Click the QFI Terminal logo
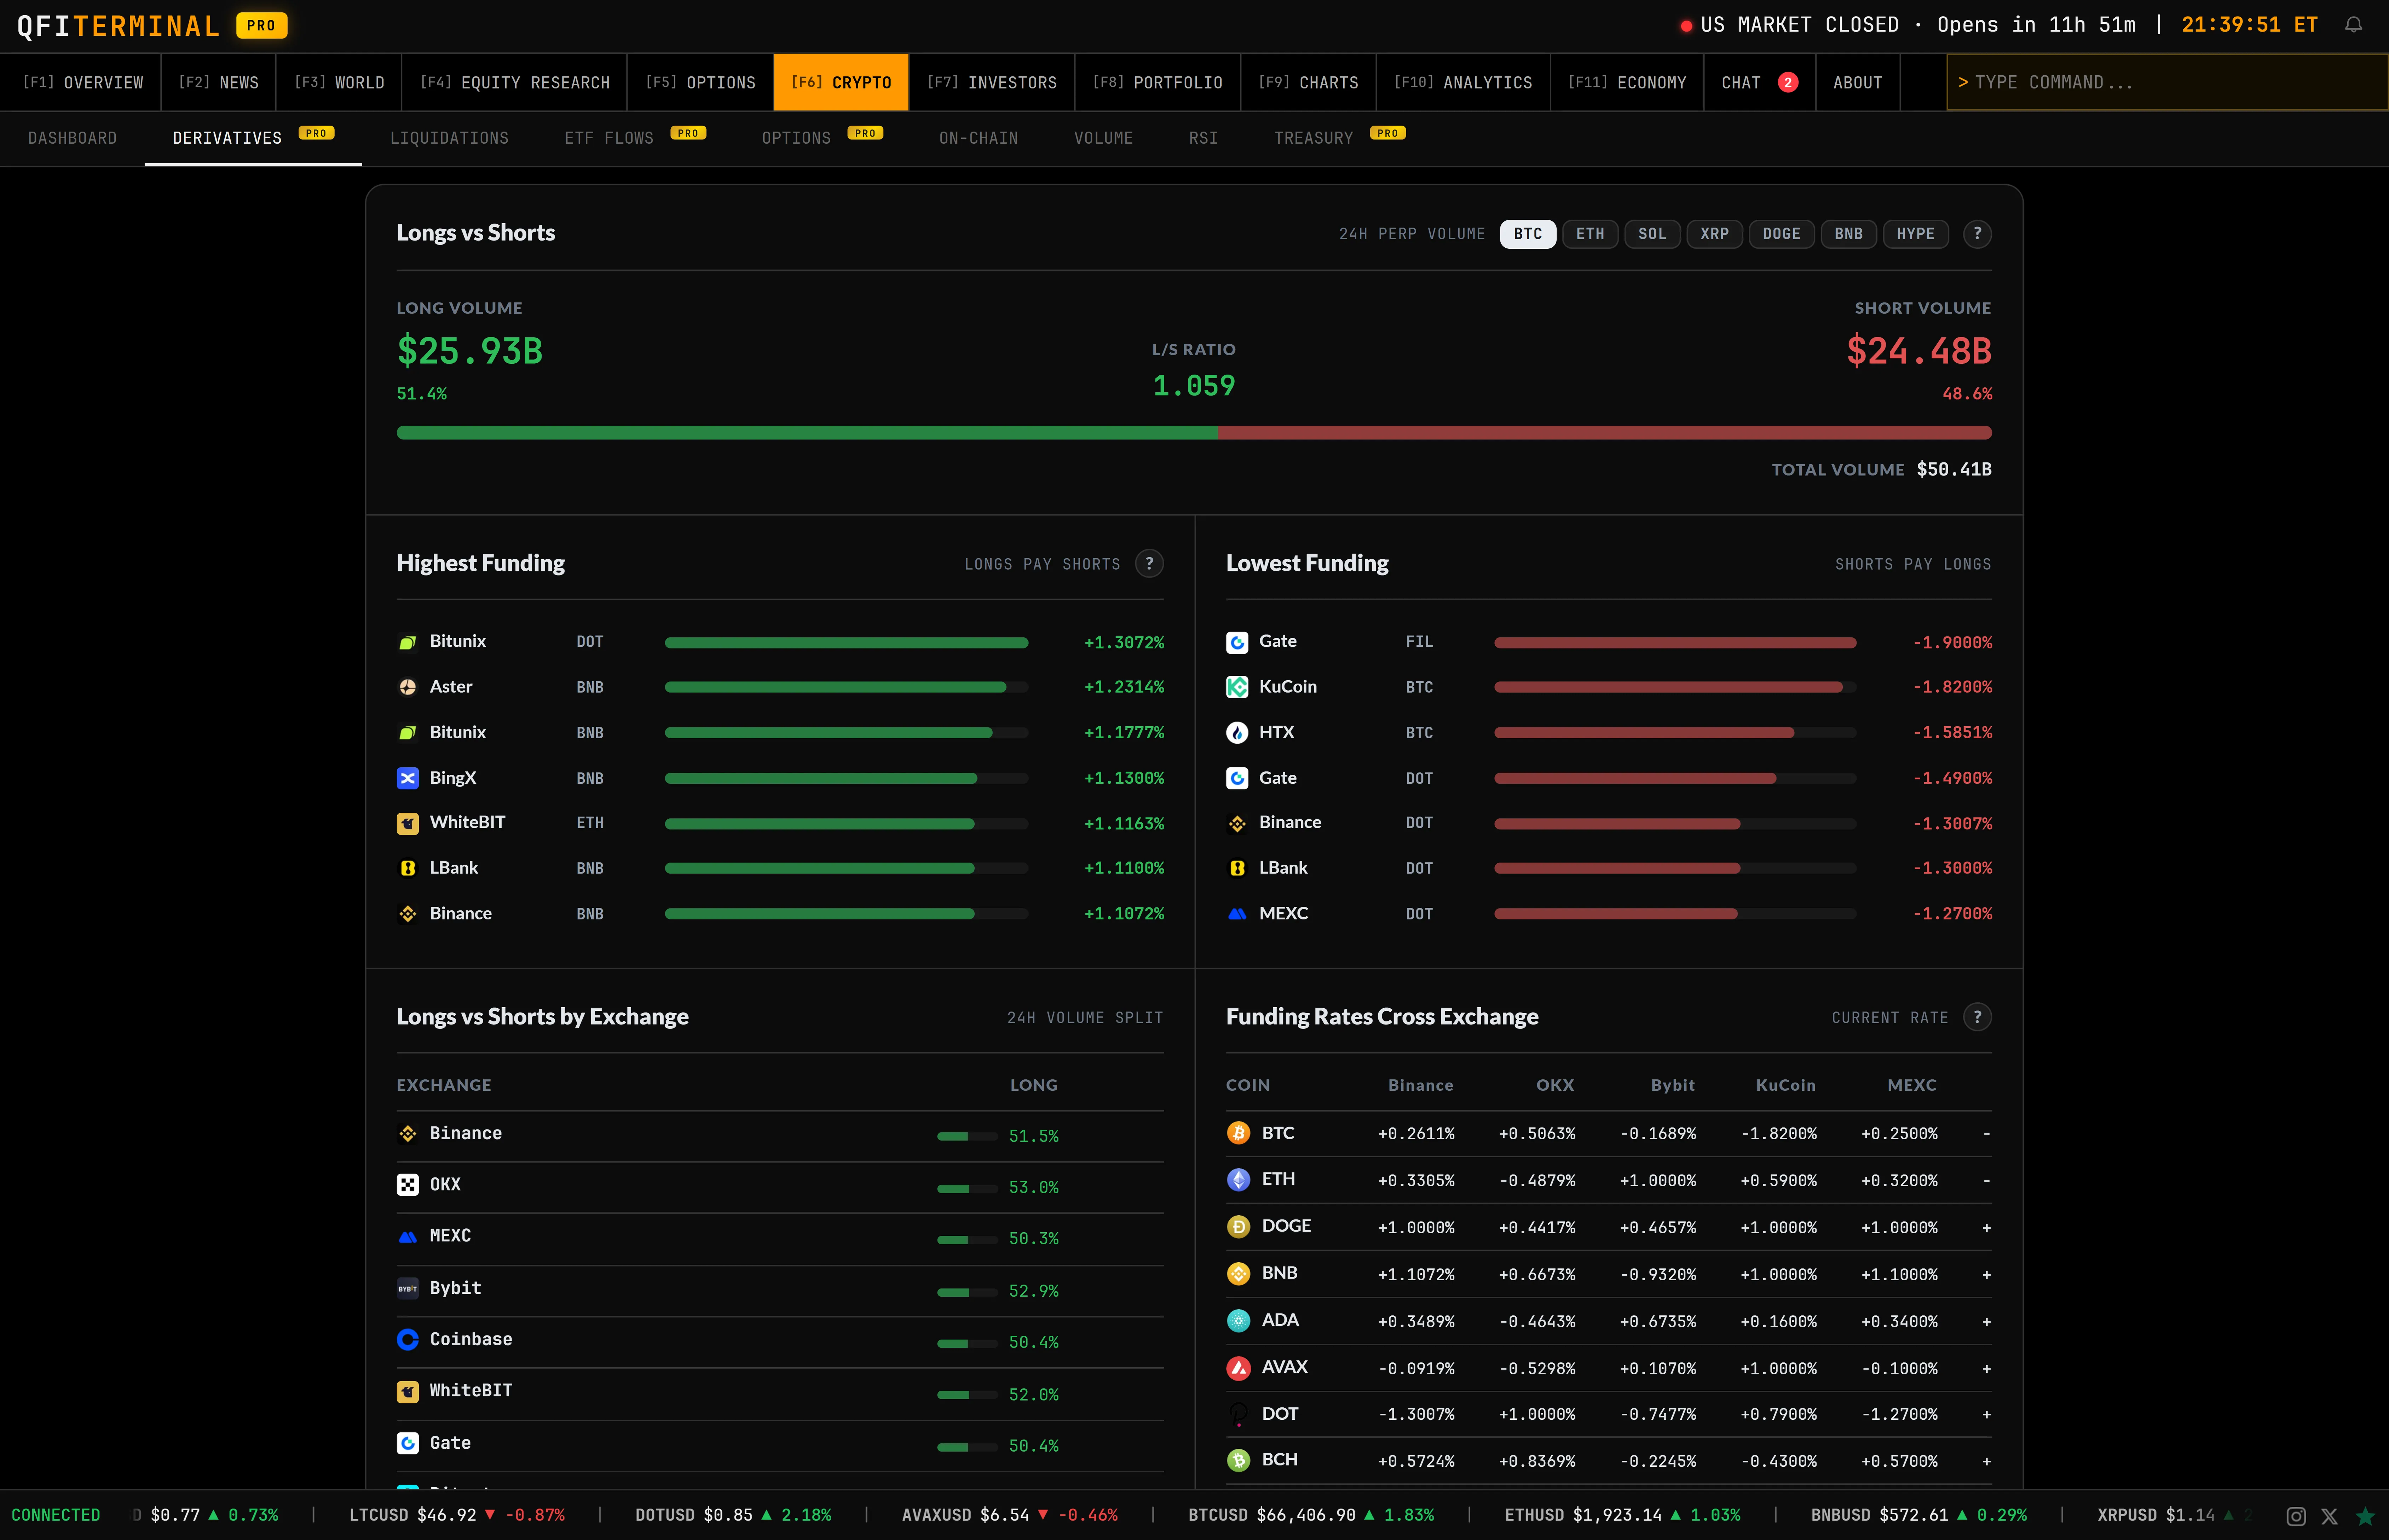 click(118, 26)
